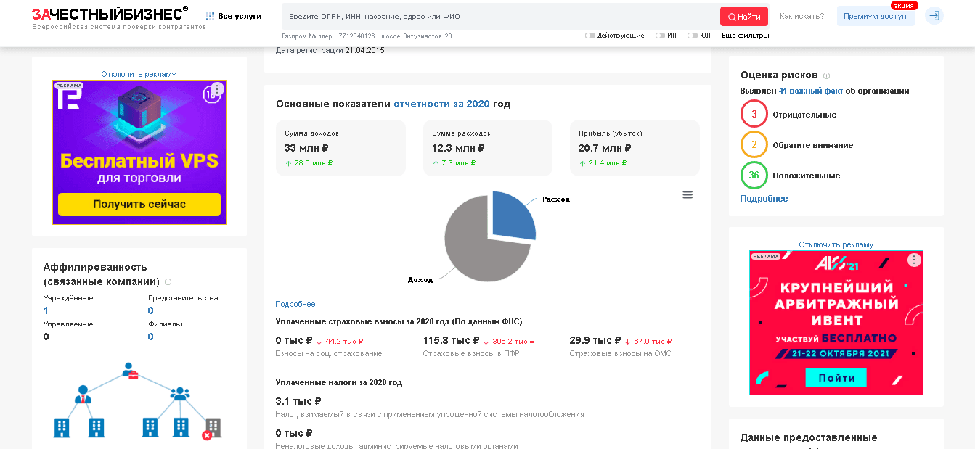Click the login arrow icon in header
Viewport: 975px width, 449px height.
pos(934,16)
